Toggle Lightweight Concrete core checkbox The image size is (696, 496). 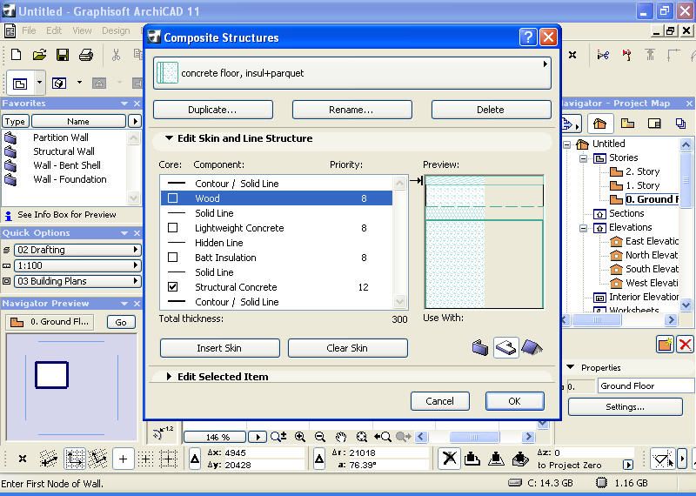(172, 228)
